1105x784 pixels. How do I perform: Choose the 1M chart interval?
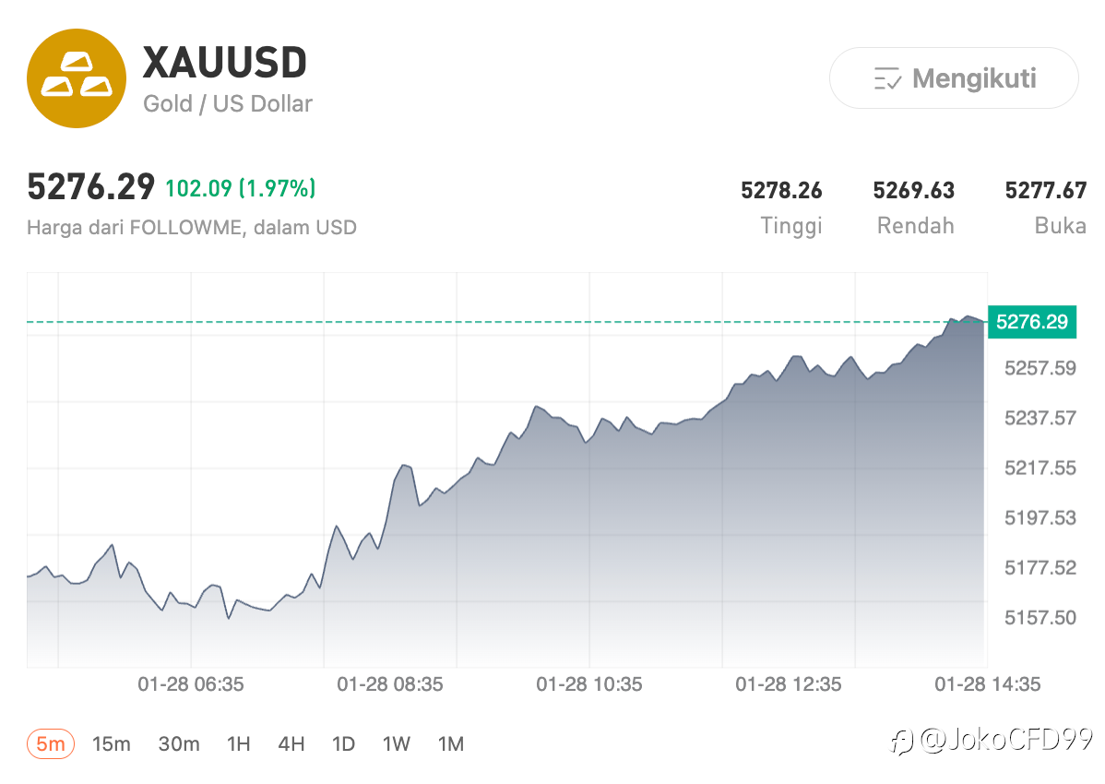[x=450, y=743]
